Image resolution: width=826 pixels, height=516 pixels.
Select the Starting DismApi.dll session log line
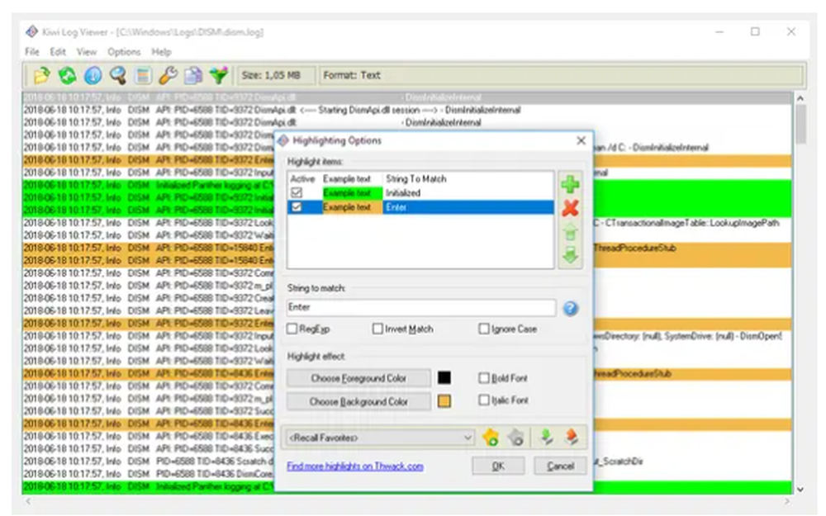406,110
